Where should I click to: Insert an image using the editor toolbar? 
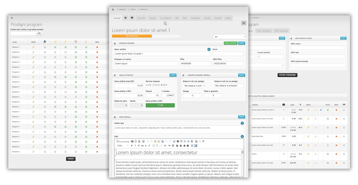pyautogui.click(x=174, y=141)
